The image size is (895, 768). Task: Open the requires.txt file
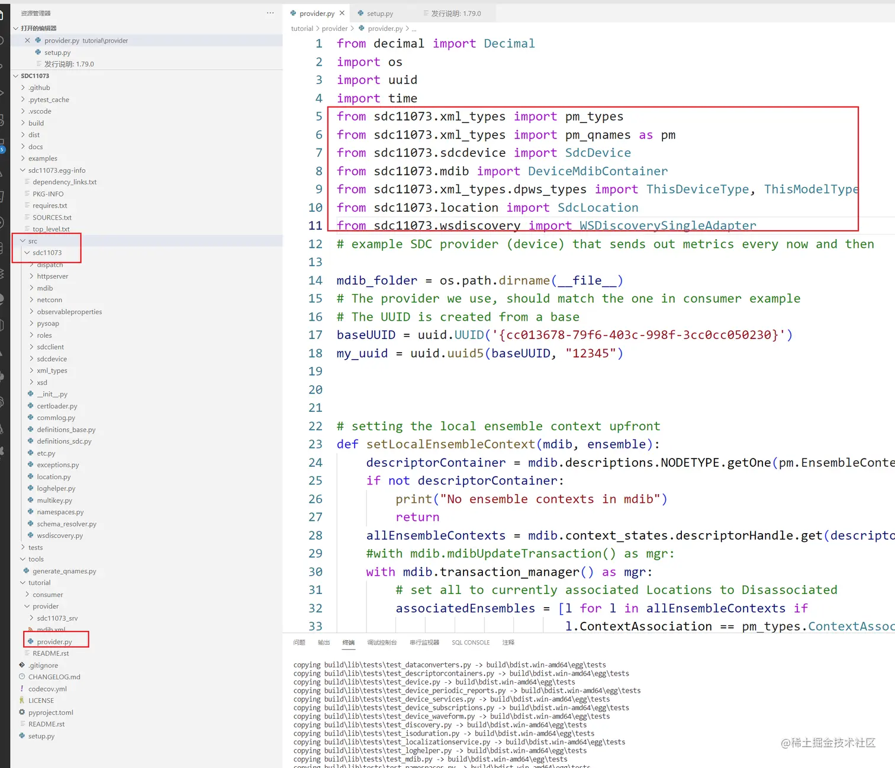[50, 206]
